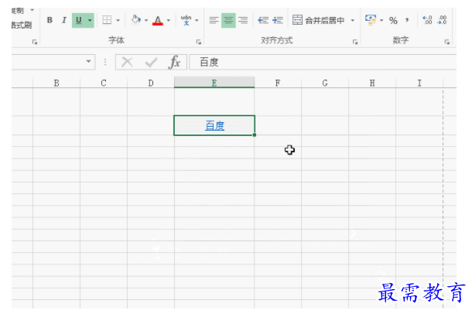Click 格式刷 format painter
This screenshot has width=472, height=317.
point(22,25)
